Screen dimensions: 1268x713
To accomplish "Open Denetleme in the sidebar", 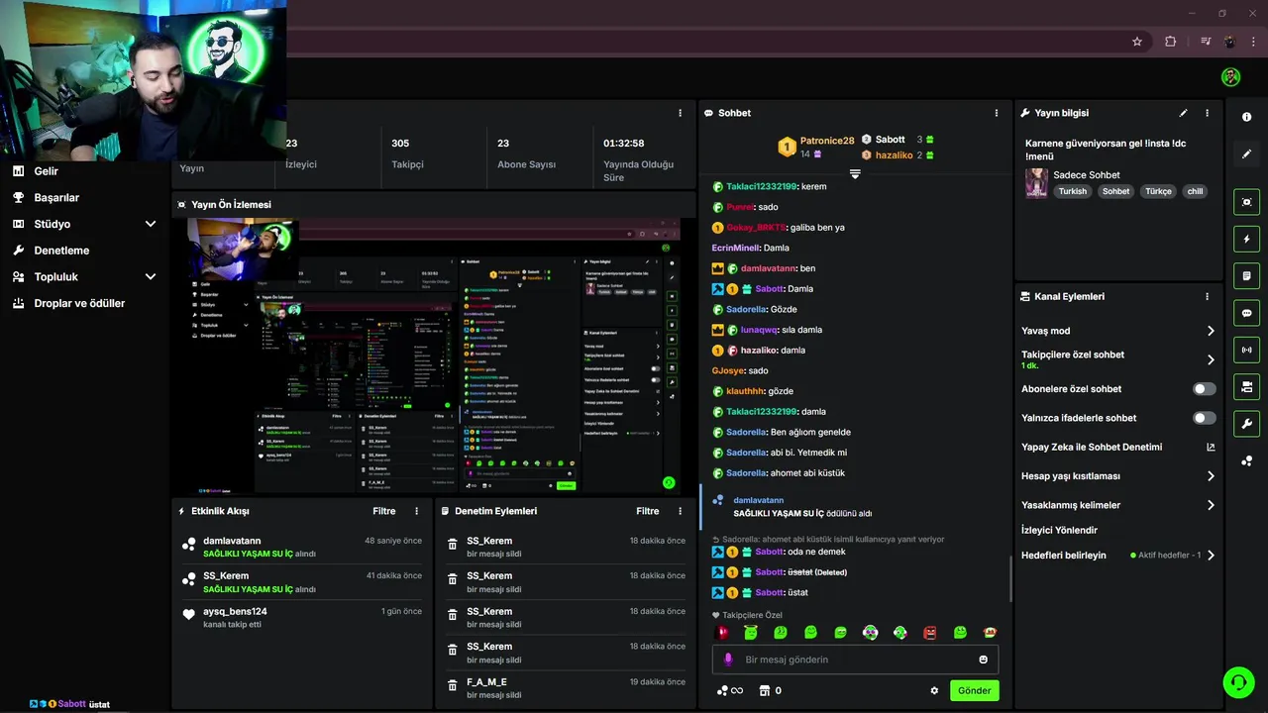I will [61, 251].
